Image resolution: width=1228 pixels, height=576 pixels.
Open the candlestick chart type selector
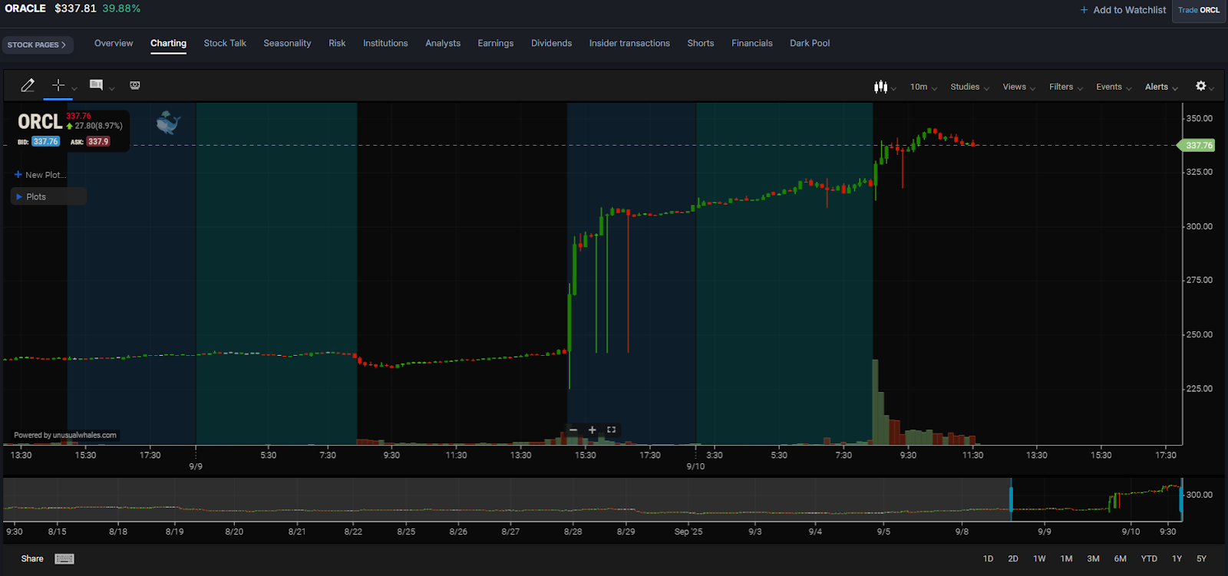click(x=885, y=87)
